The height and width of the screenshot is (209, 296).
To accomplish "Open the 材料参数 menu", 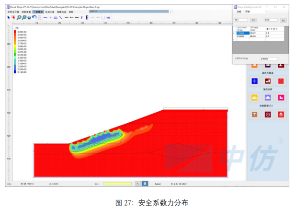I will (x=27, y=11).
